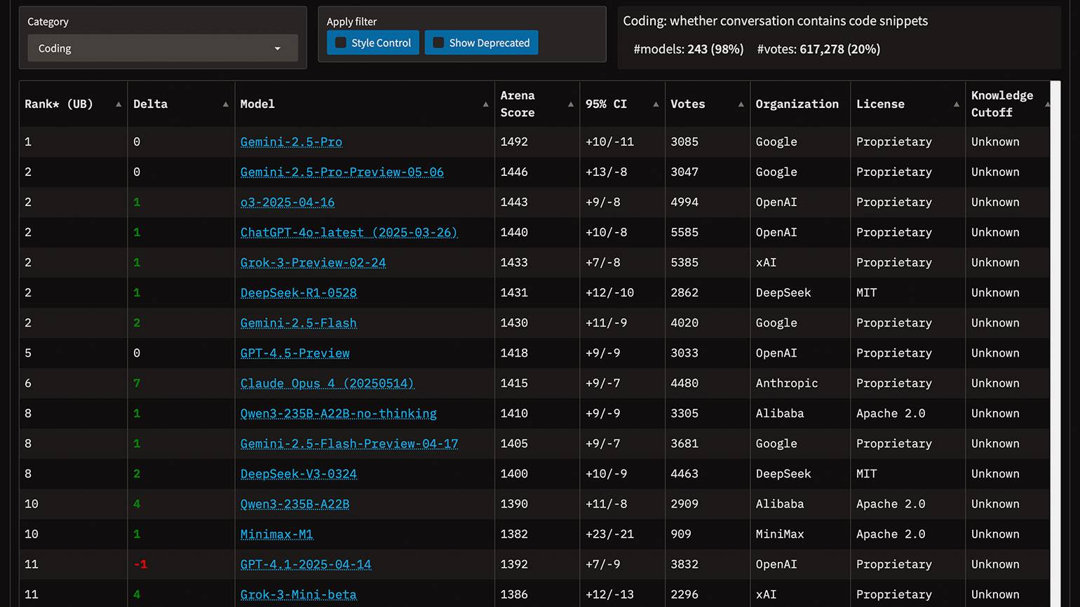Select #votes: 617,278 (20%) text
The height and width of the screenshot is (607, 1080).
click(x=818, y=49)
